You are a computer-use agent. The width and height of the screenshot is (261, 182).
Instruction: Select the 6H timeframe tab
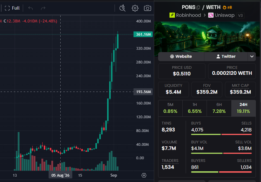click(x=219, y=108)
